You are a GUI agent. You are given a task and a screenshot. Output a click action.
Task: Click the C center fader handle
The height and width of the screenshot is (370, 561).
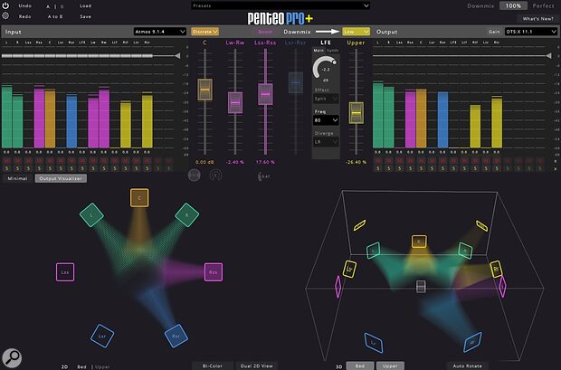pyautogui.click(x=205, y=90)
